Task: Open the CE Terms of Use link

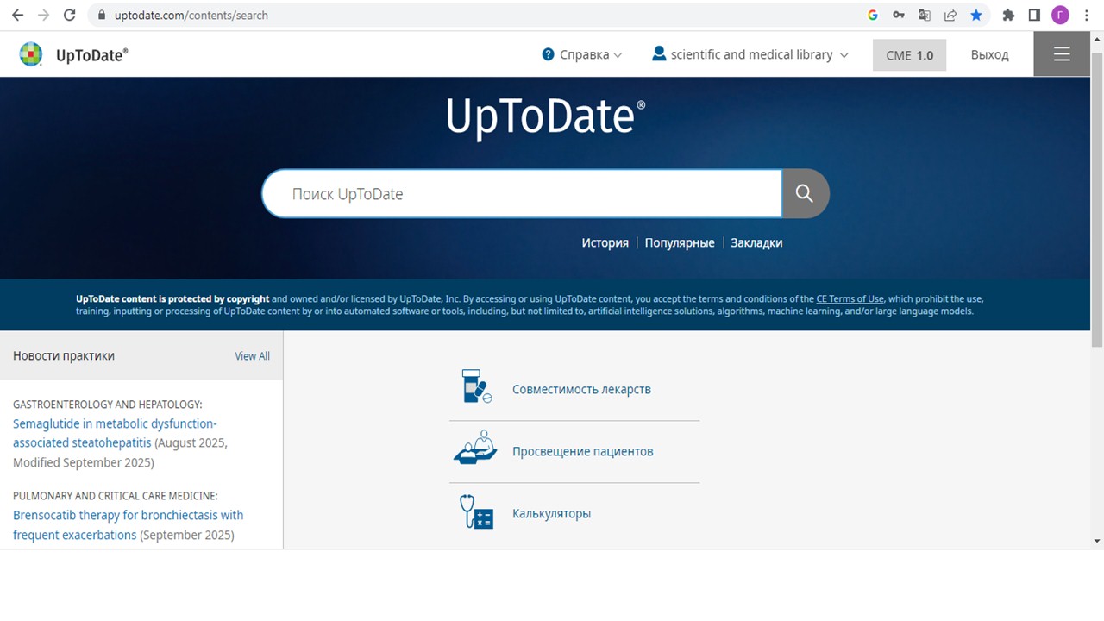Action: 850,299
